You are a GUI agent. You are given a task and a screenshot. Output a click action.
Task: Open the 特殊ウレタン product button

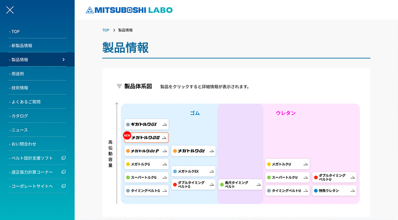tap(334, 191)
